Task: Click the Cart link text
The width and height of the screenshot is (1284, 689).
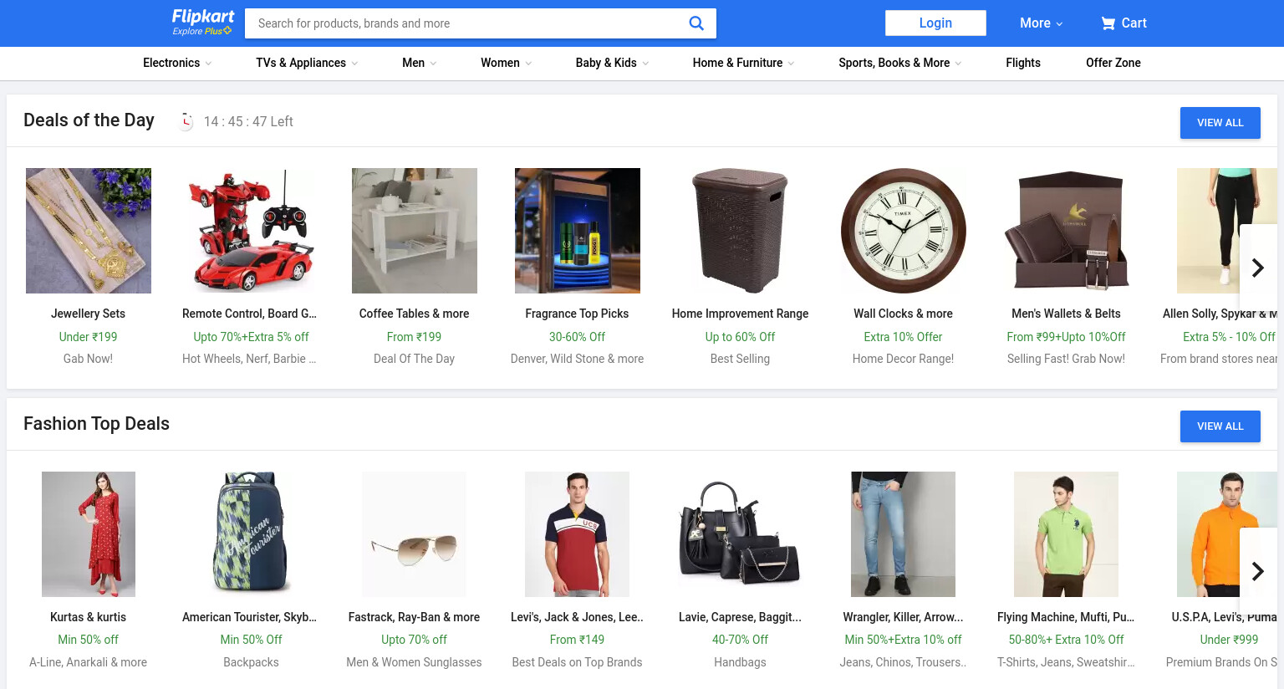Action: (x=1134, y=23)
